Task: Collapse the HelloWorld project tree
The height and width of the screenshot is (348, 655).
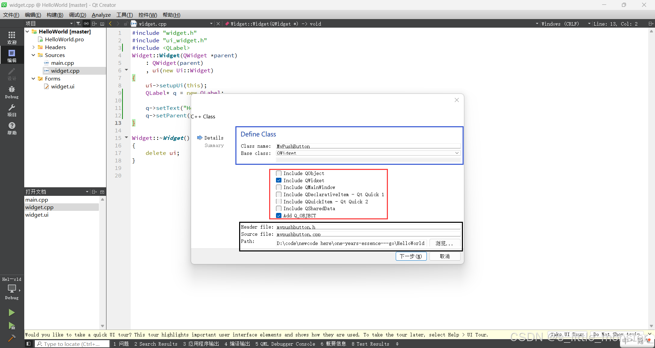Action: pos(27,31)
